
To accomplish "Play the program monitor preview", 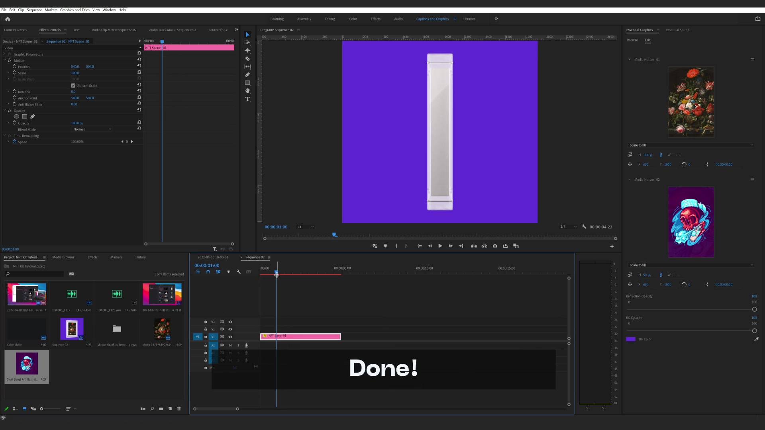I will 440,246.
